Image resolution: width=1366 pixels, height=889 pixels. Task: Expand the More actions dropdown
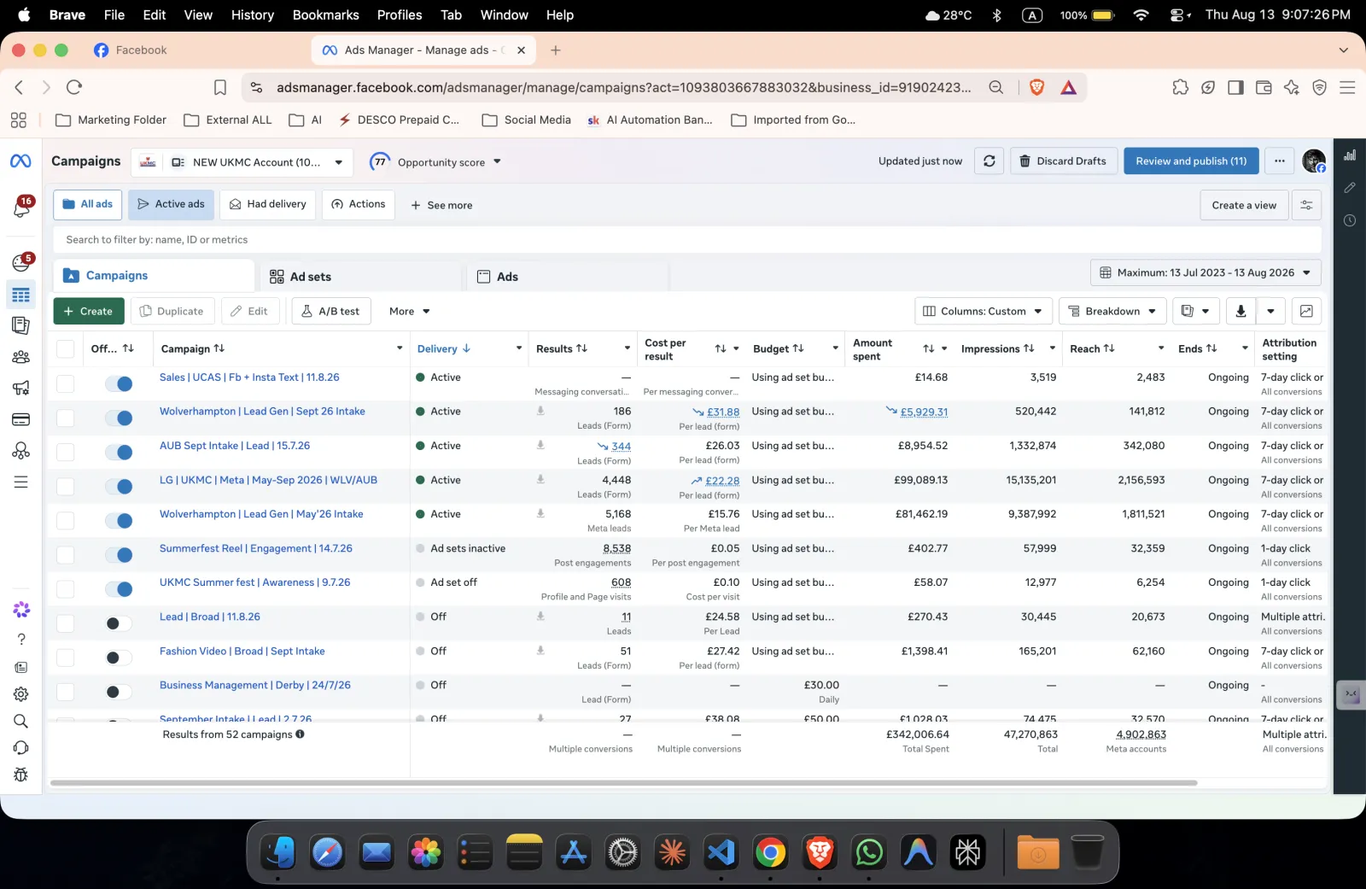pos(410,311)
